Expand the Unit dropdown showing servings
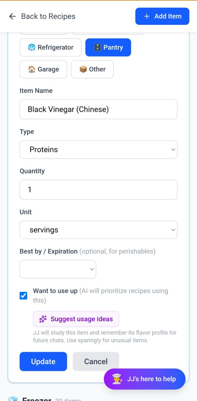Screen dimensions: 197x401 (x=98, y=230)
